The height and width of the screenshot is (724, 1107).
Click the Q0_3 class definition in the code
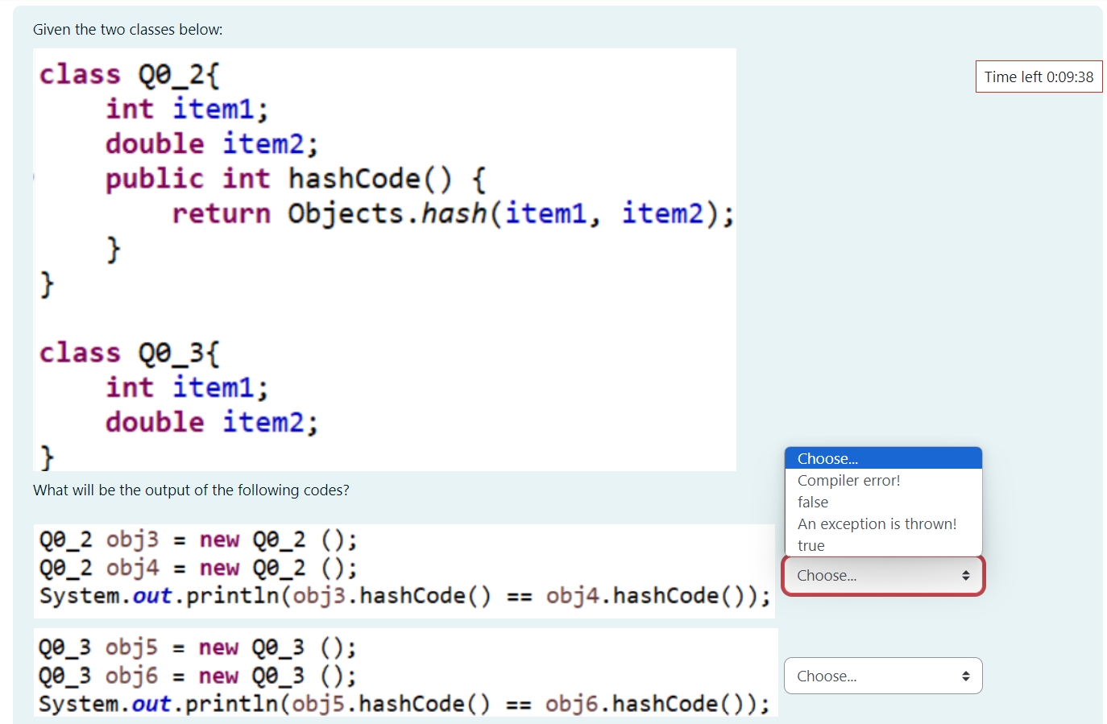(x=129, y=352)
